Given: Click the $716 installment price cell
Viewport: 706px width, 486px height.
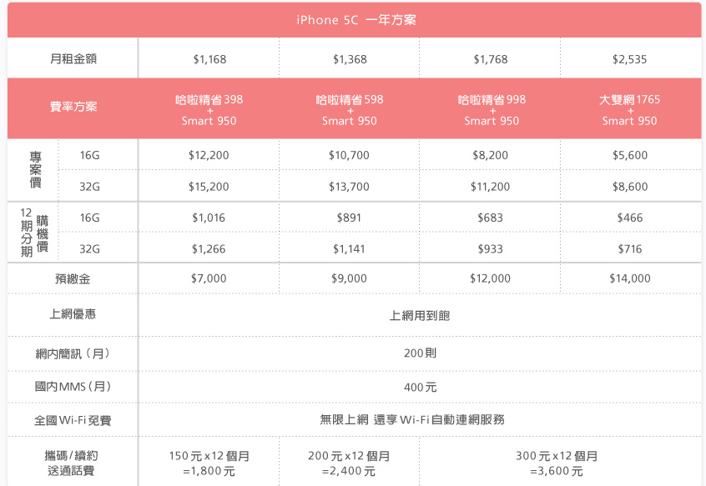Looking at the screenshot, I should pos(630,248).
